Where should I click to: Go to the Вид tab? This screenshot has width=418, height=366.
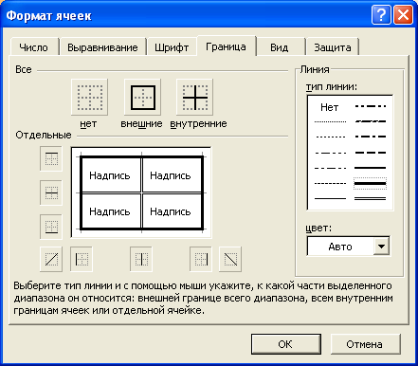click(x=280, y=47)
